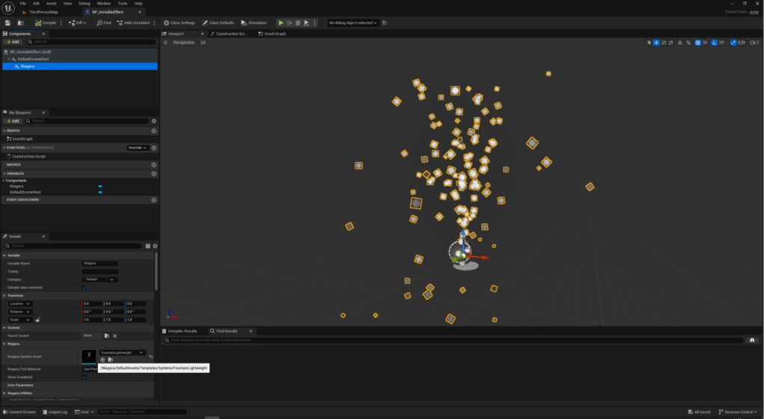Open Construction Script in Functions list
This screenshot has width=766, height=419.
[x=29, y=157]
